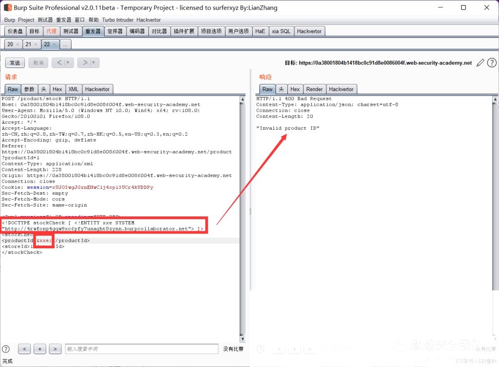
Task: Click the Burp Suite logo icon in title bar
Action: (x=8, y=7)
